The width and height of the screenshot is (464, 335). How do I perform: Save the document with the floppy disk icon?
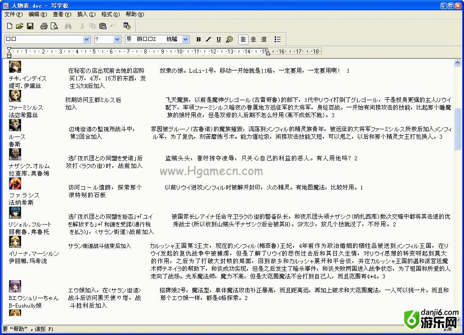(30, 26)
